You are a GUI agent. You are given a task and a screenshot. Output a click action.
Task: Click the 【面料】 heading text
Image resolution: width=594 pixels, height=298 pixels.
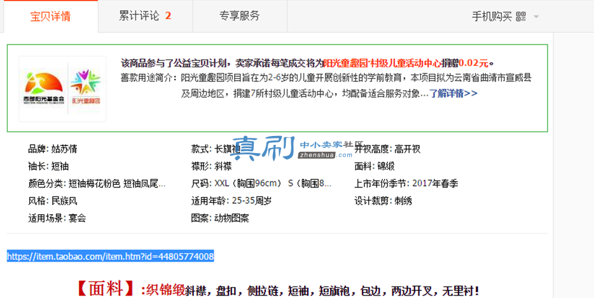click(x=106, y=290)
